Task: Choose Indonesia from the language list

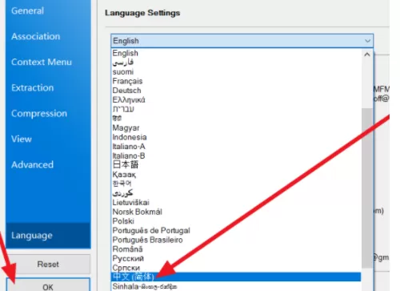Action: [236, 137]
